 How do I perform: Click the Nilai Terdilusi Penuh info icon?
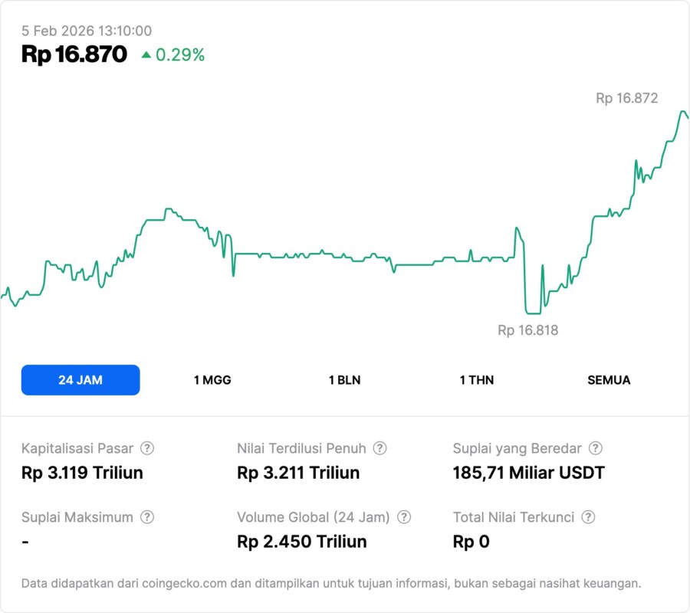(x=379, y=448)
